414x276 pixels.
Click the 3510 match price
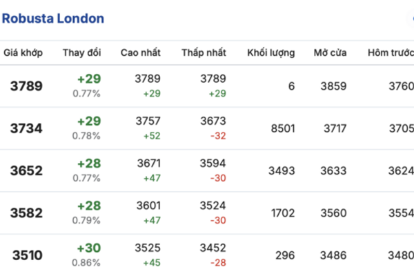(26, 255)
